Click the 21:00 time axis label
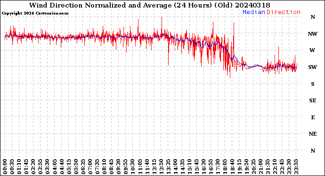Screen dimensions: 325x176 (260, 167)
